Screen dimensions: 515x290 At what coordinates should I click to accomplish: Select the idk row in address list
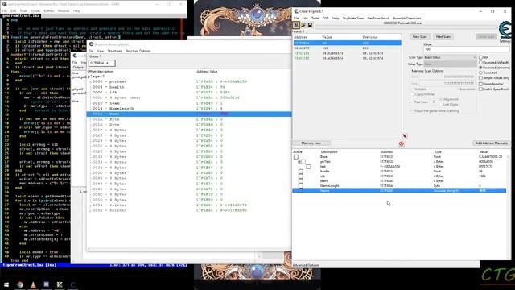(399, 176)
